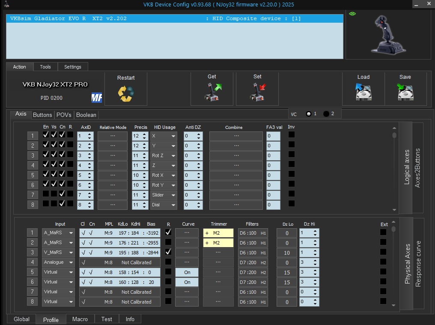Click the green eye indicator icon
This screenshot has height=325, width=435.
click(x=352, y=14)
